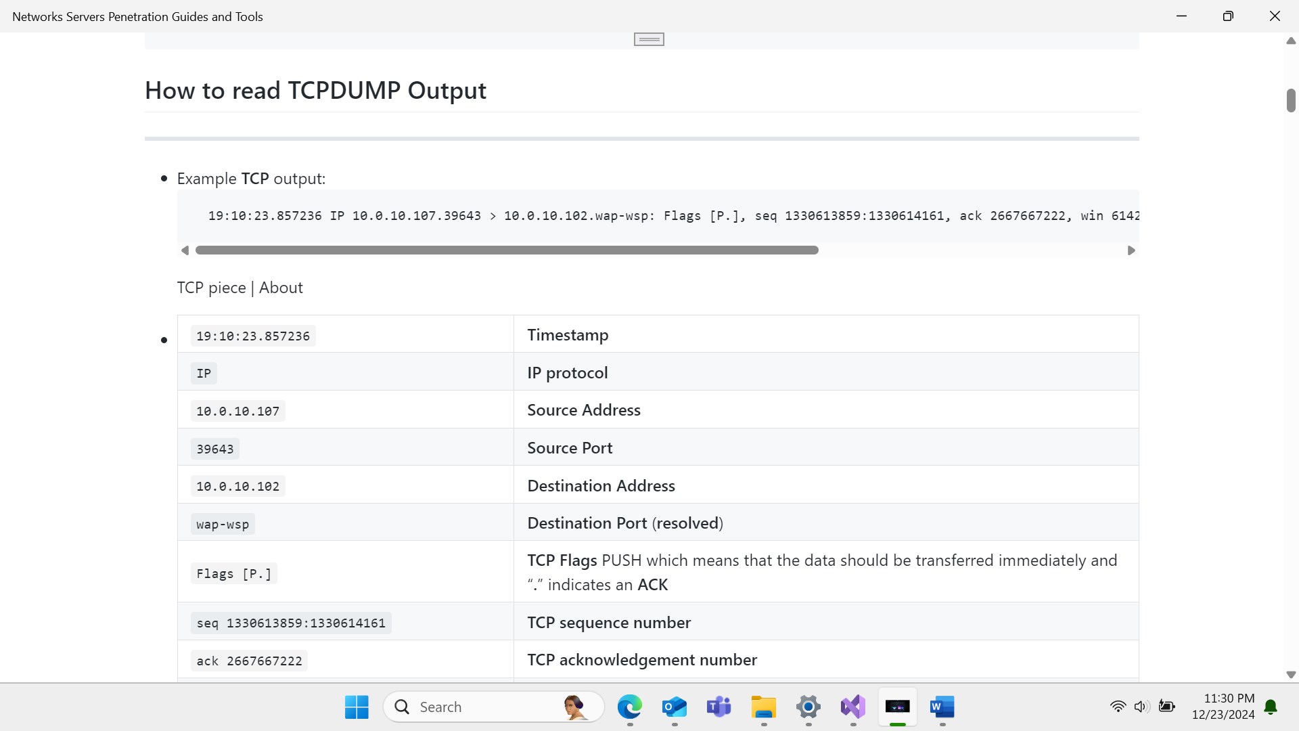
Task: Open Microsoft Edge from the taskbar
Action: tap(629, 707)
